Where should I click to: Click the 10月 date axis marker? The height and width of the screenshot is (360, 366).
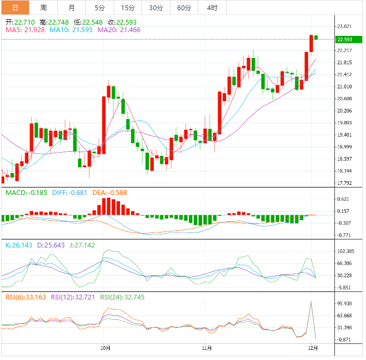point(106,348)
